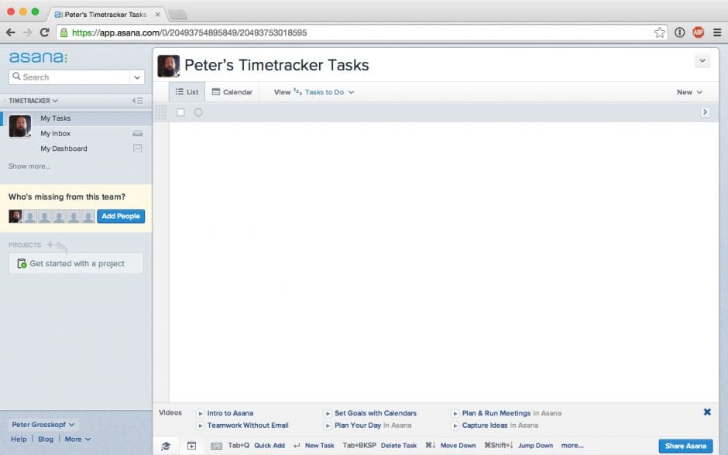Image resolution: width=728 pixels, height=455 pixels.
Task: Bookmark the page with the star icon
Action: click(x=659, y=32)
